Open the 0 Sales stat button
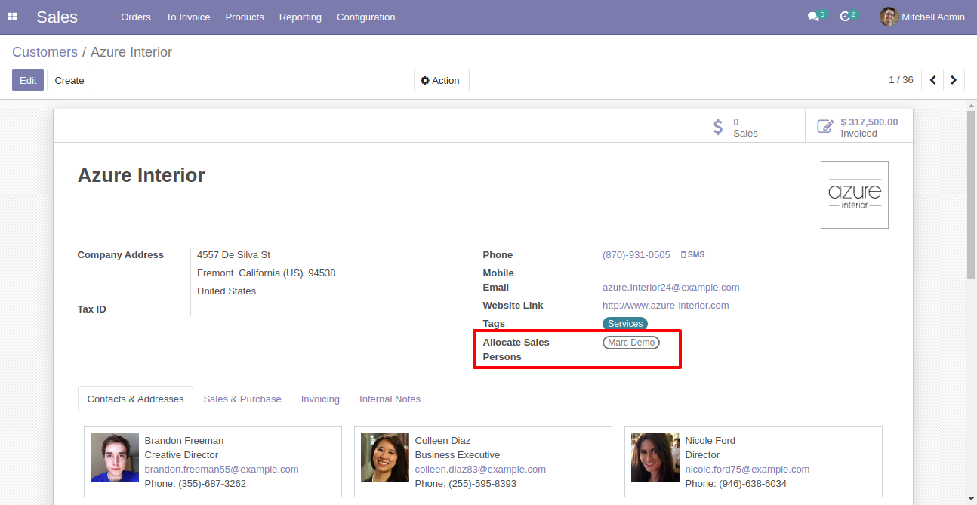Image resolution: width=977 pixels, height=505 pixels. [751, 127]
